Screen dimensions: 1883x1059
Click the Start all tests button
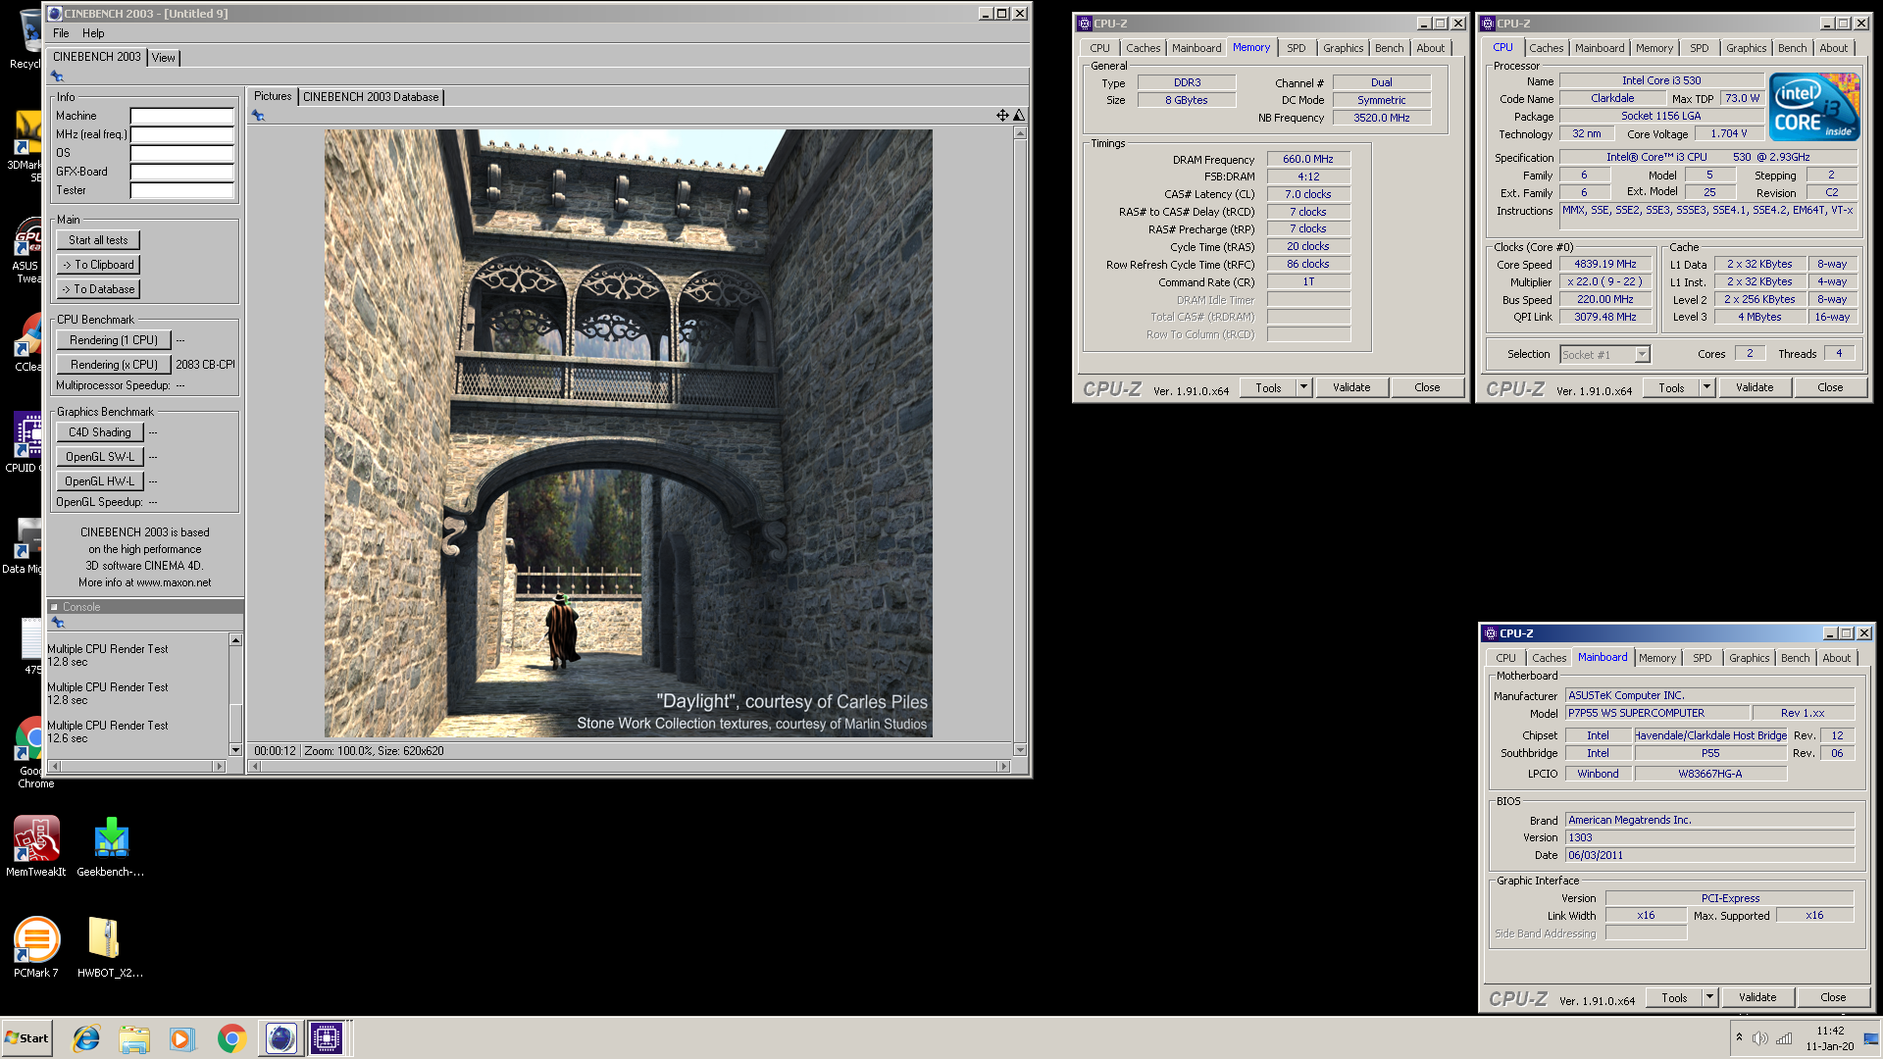click(x=98, y=240)
